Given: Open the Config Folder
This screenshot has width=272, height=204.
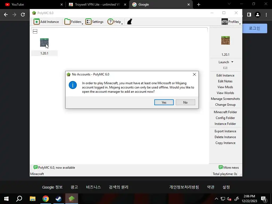Looking at the screenshot, I should click(225, 118).
